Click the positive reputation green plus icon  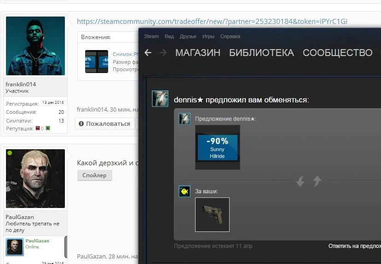click(x=48, y=128)
